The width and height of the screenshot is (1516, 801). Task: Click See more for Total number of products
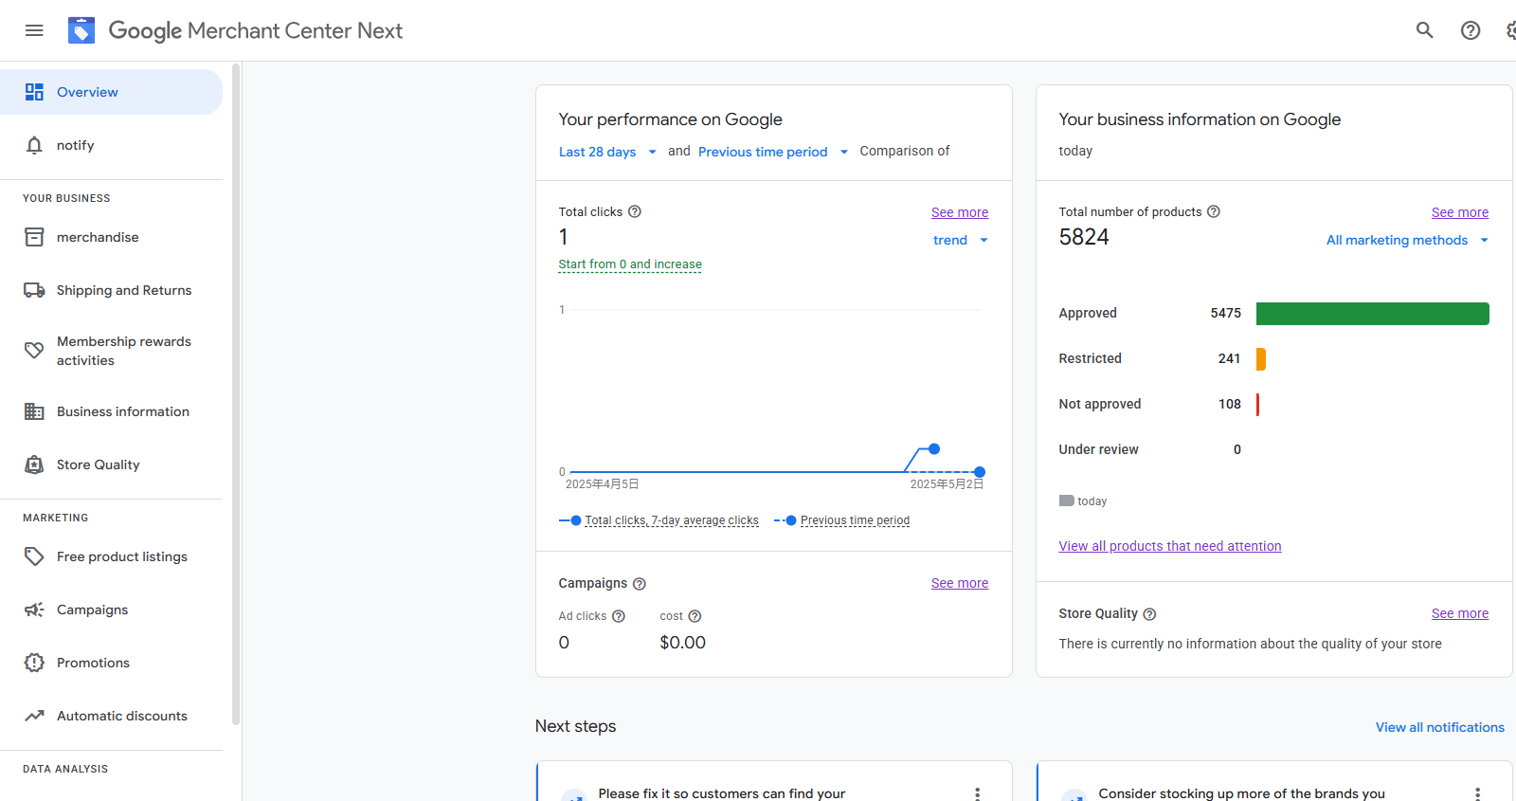point(1459,212)
